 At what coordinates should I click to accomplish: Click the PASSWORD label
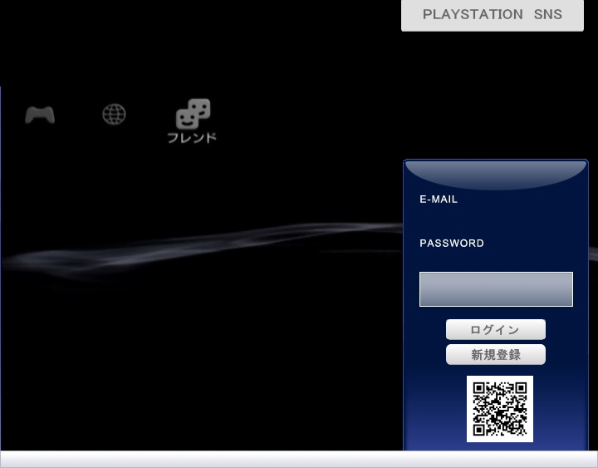click(x=452, y=244)
